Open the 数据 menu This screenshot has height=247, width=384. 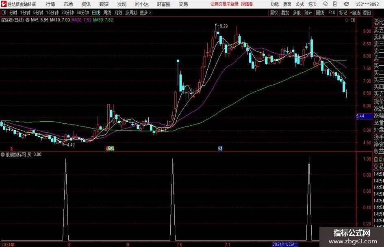pos(104,4)
